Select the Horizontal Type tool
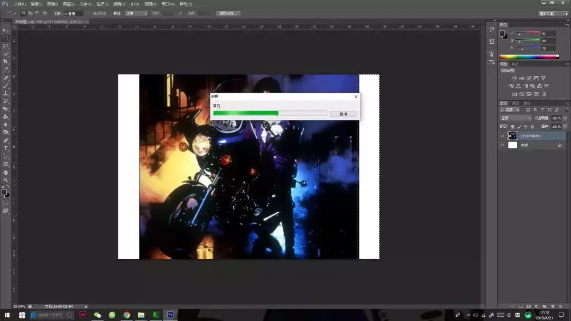Image resolution: width=571 pixels, height=321 pixels. [6, 148]
